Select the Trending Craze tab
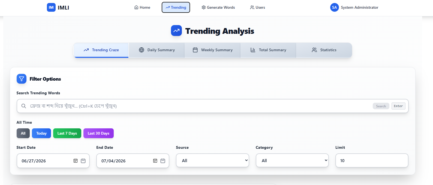This screenshot has width=433, height=185. pyautogui.click(x=101, y=50)
